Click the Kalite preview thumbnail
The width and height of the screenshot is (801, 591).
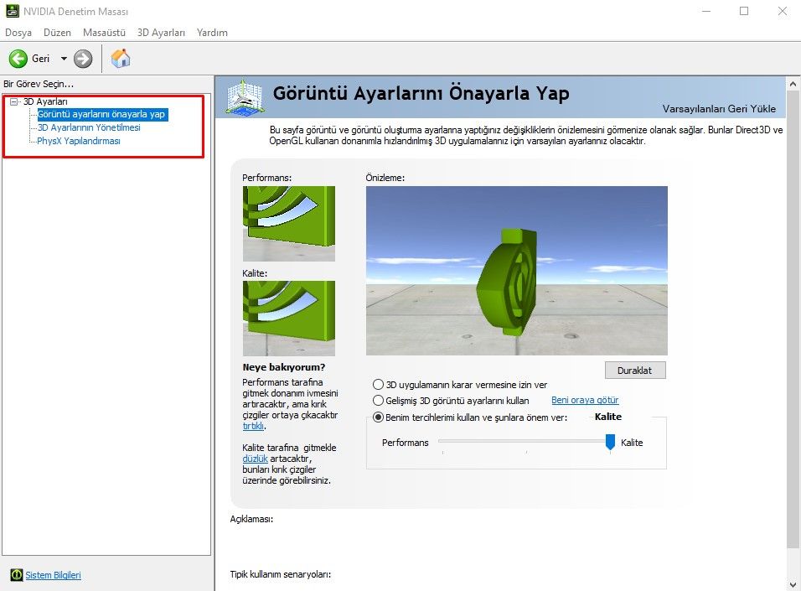click(x=288, y=319)
